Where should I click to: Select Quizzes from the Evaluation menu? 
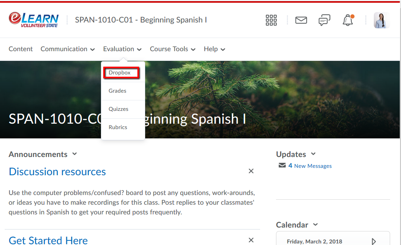(x=118, y=109)
